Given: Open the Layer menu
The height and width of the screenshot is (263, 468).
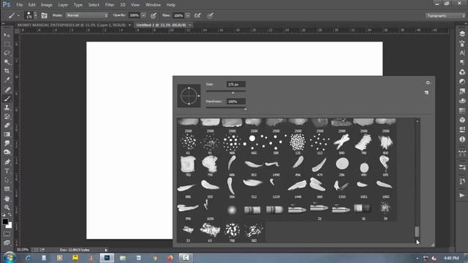Looking at the screenshot, I should pos(63,5).
